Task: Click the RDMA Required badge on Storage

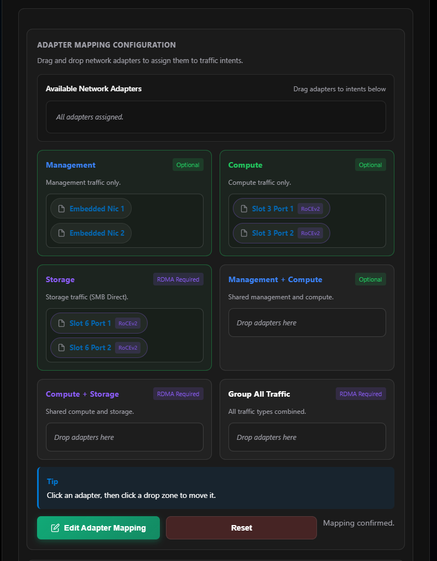Action: [x=178, y=279]
